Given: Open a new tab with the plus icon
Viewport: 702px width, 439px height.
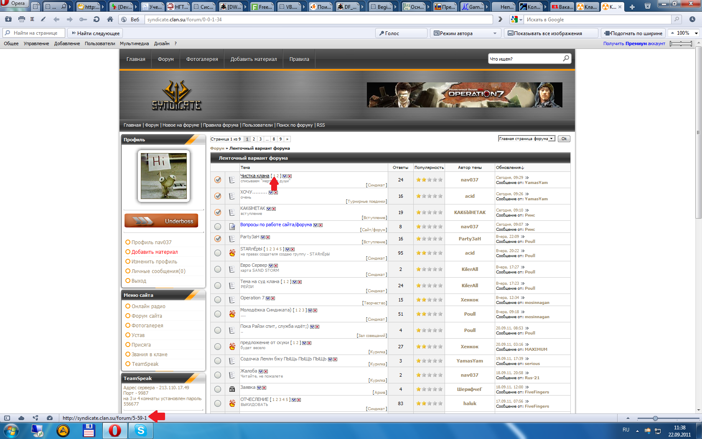Looking at the screenshot, I should pyautogui.click(x=632, y=7).
